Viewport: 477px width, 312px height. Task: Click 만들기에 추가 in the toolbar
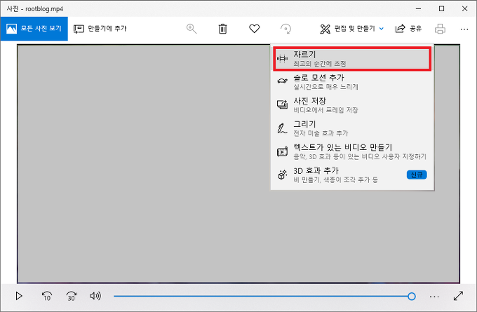(x=100, y=29)
